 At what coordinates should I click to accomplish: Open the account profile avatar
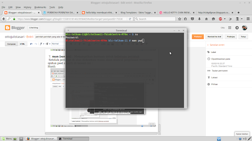(x=245, y=28)
